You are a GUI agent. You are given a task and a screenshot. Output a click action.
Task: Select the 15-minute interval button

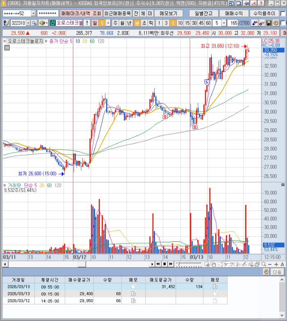click(x=187, y=23)
